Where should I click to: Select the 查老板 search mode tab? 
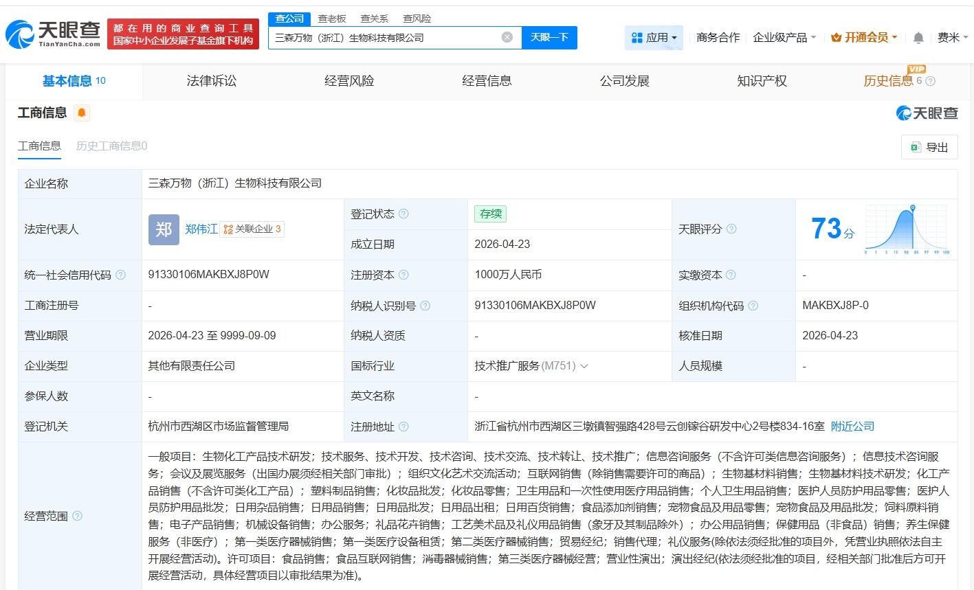(332, 19)
